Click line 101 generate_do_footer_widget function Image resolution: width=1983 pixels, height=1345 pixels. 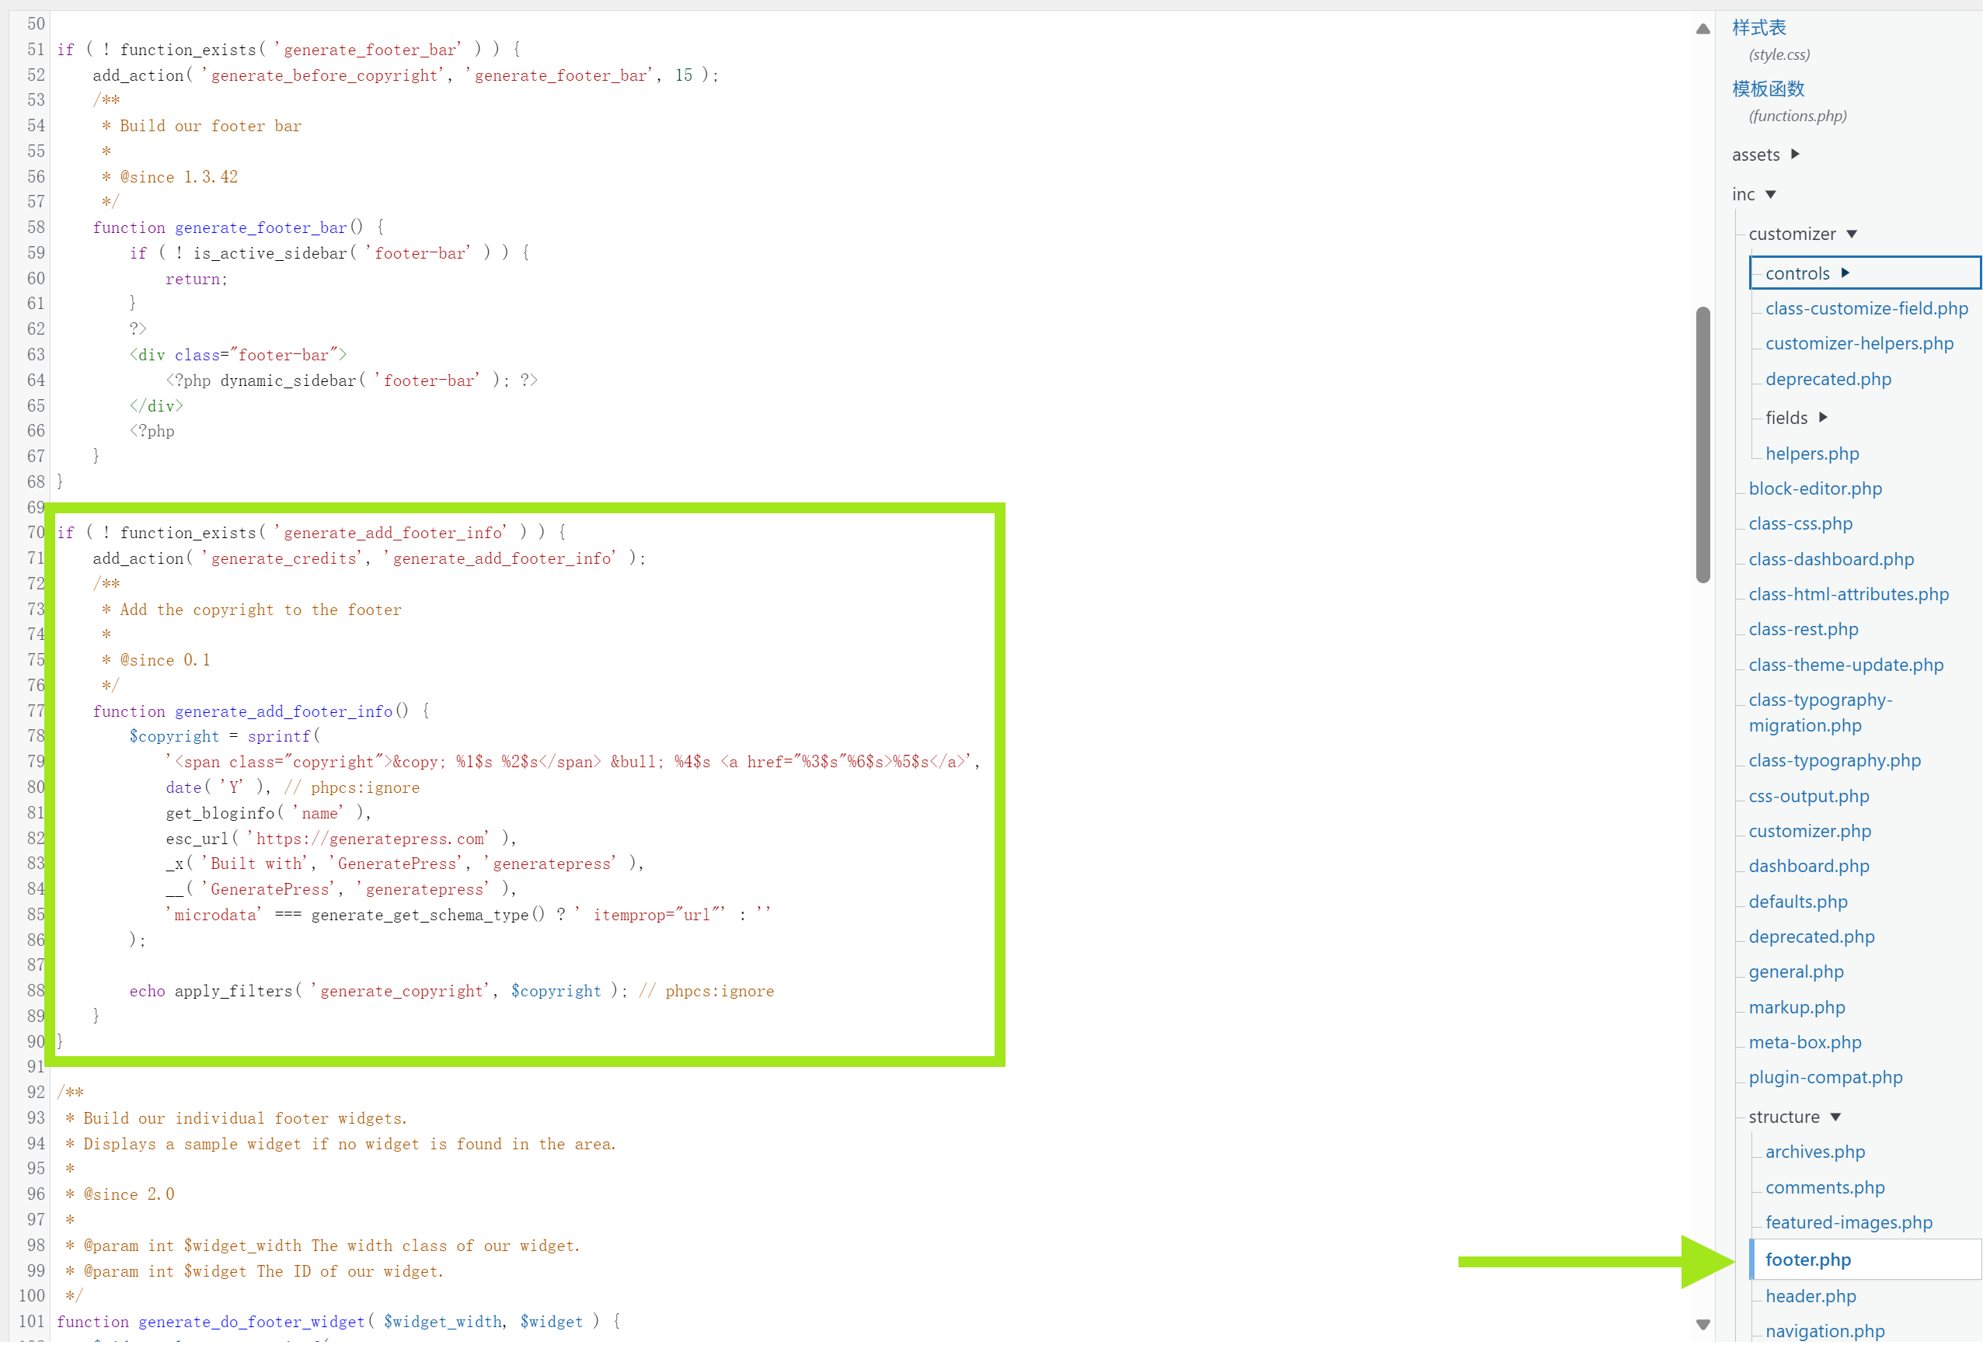339,1322
